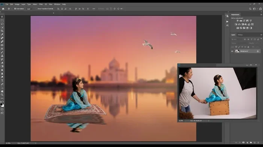Screen dimensions: 263x147
Task: Open the Filter menu
Action: click(x=41, y=4)
